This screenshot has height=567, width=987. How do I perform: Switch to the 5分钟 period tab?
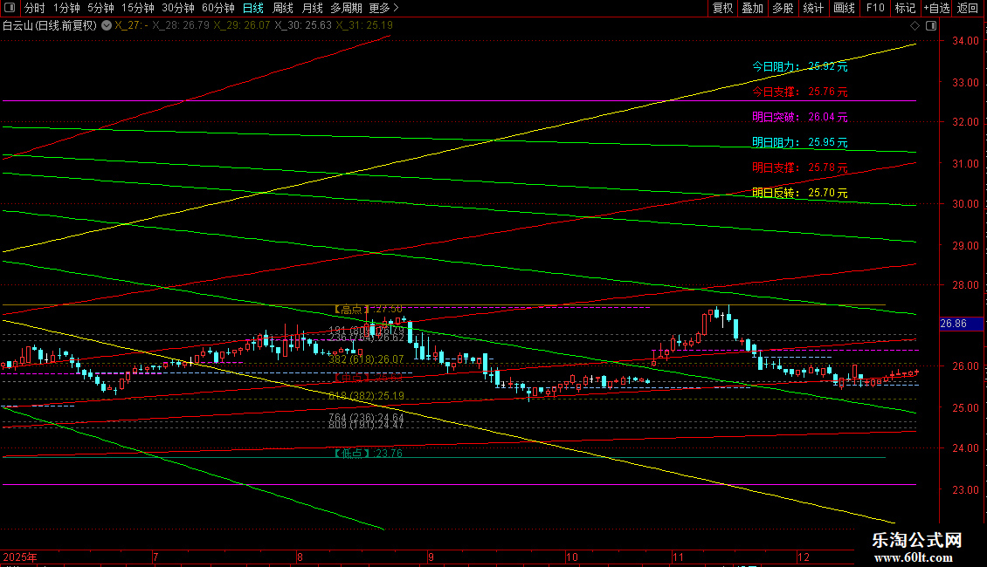tap(100, 8)
